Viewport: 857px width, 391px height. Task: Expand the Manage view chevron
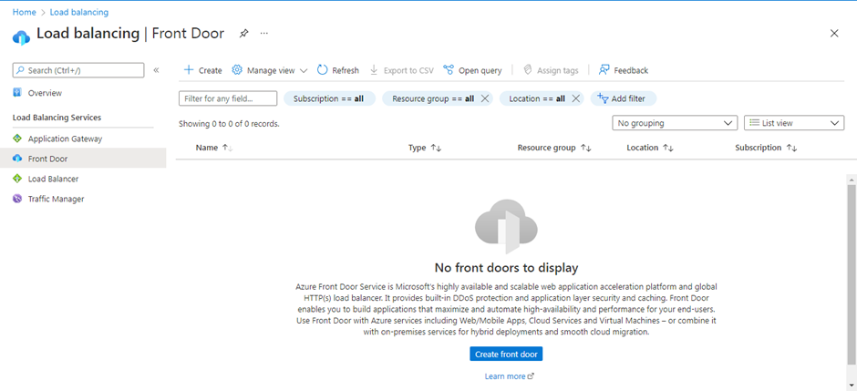pyautogui.click(x=304, y=70)
